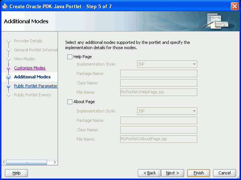241x180 pixels.
Task: Click the Next button
Action: pos(172,173)
